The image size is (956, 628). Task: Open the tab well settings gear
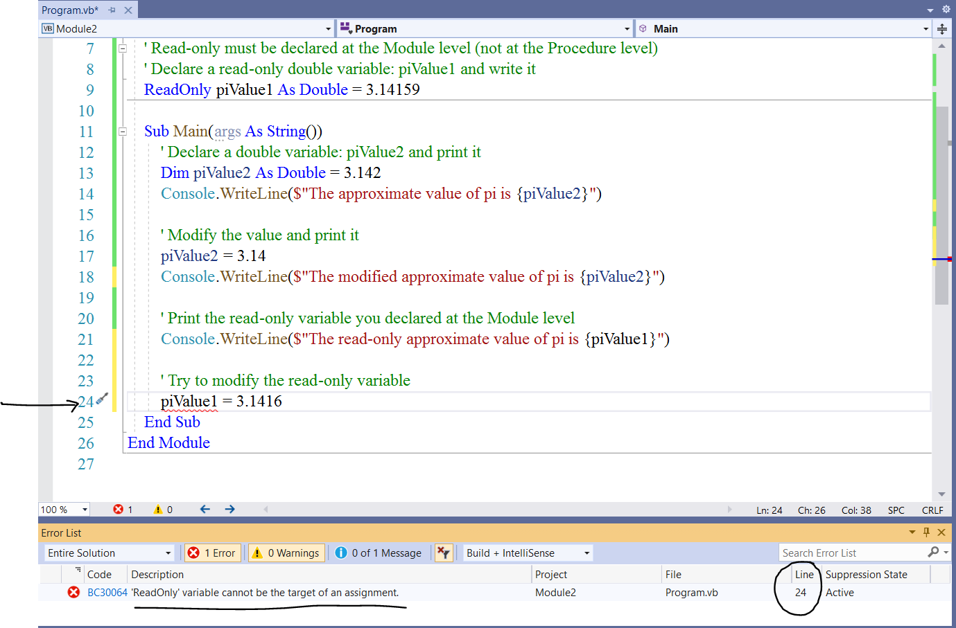coord(946,10)
